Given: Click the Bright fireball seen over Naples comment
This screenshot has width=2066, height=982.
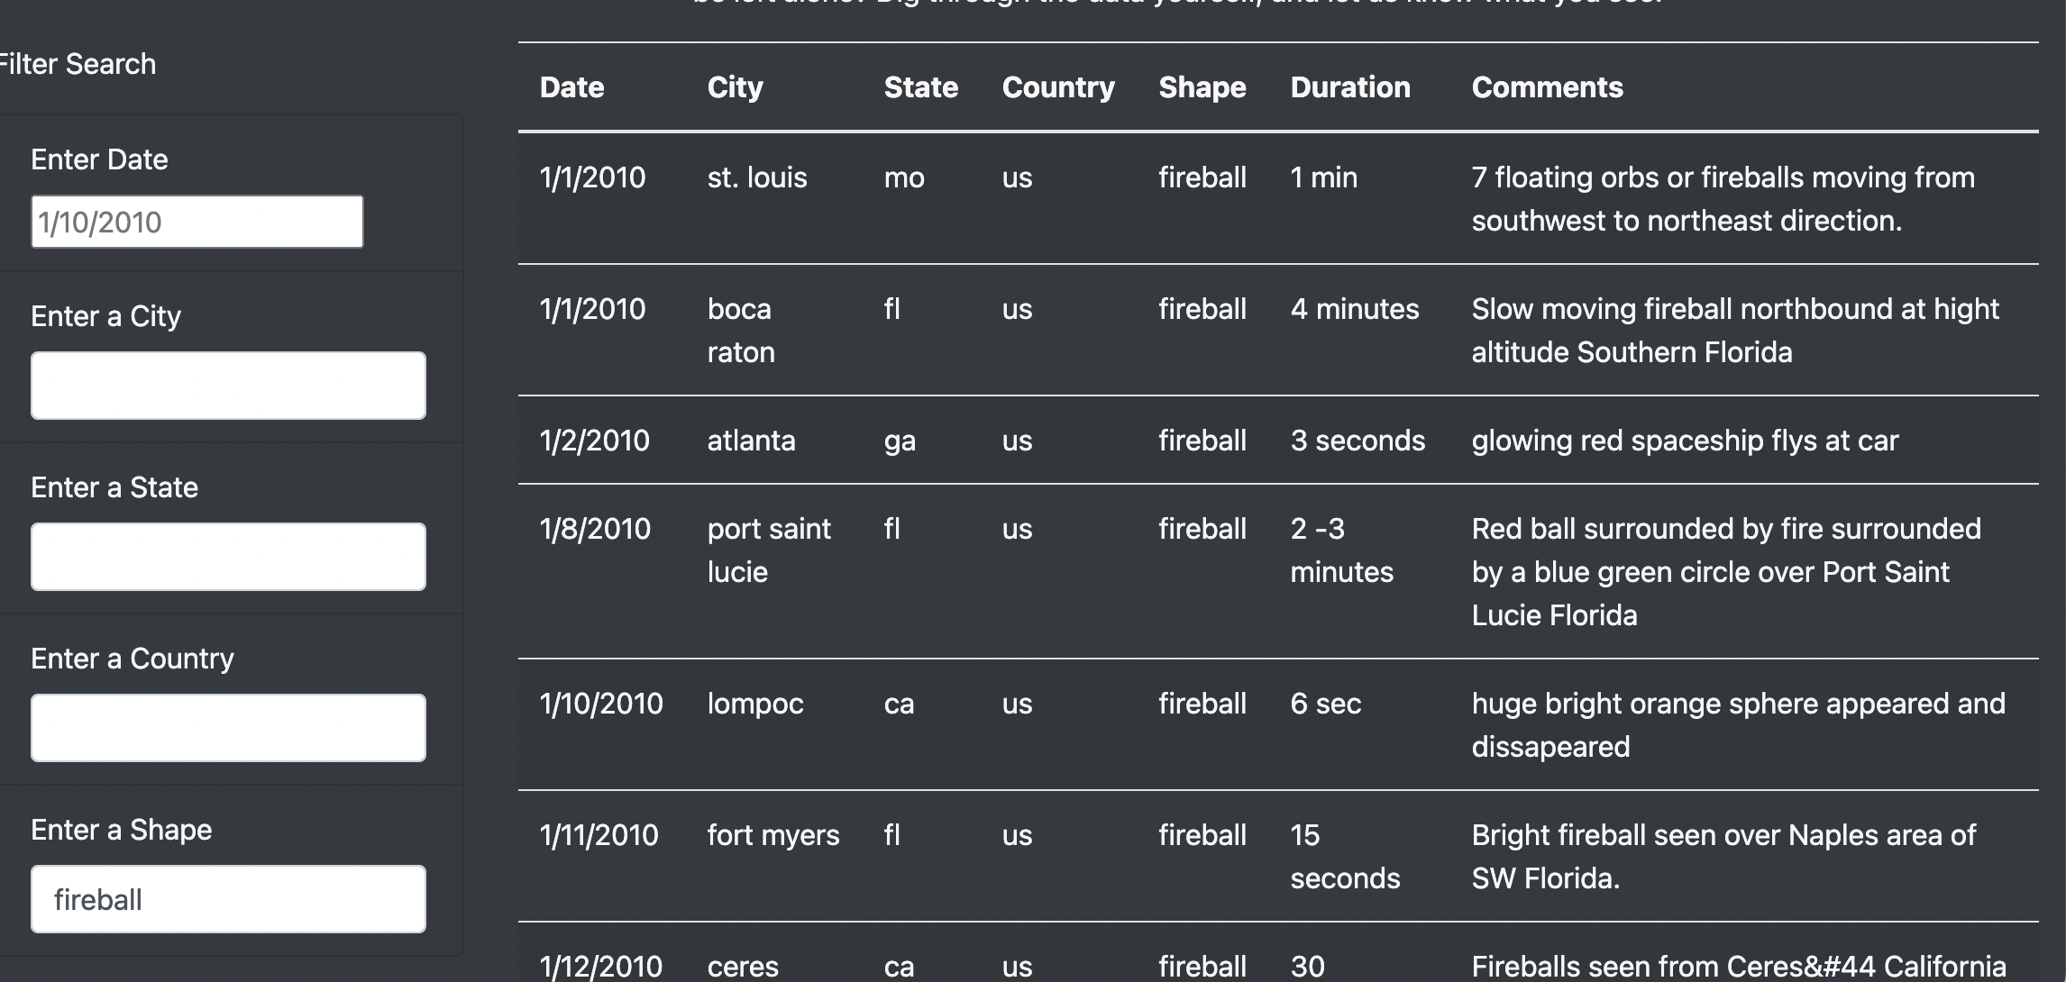Looking at the screenshot, I should (x=1723, y=857).
